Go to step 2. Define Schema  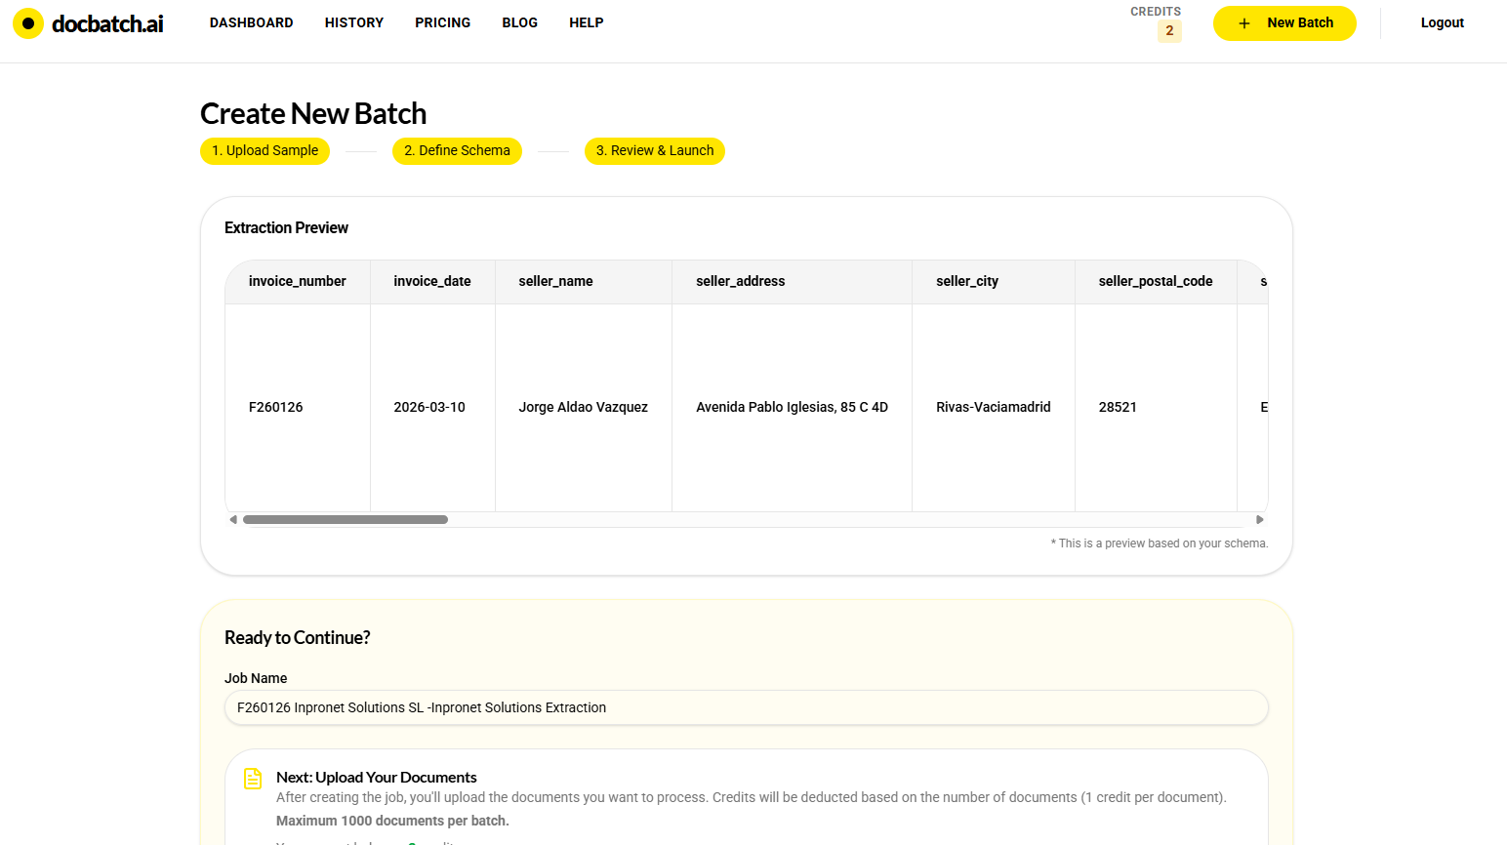457,151
